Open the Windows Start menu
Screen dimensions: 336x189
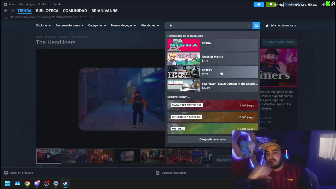coord(8,183)
